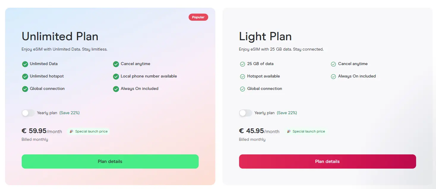Click the Save 22% link on Unlimited Plan

tap(69, 113)
